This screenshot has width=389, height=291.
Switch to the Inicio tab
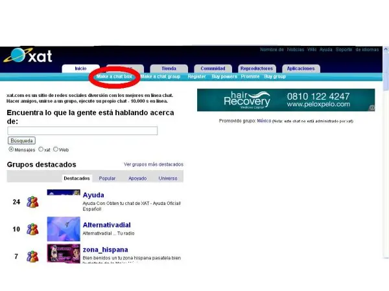(x=80, y=69)
